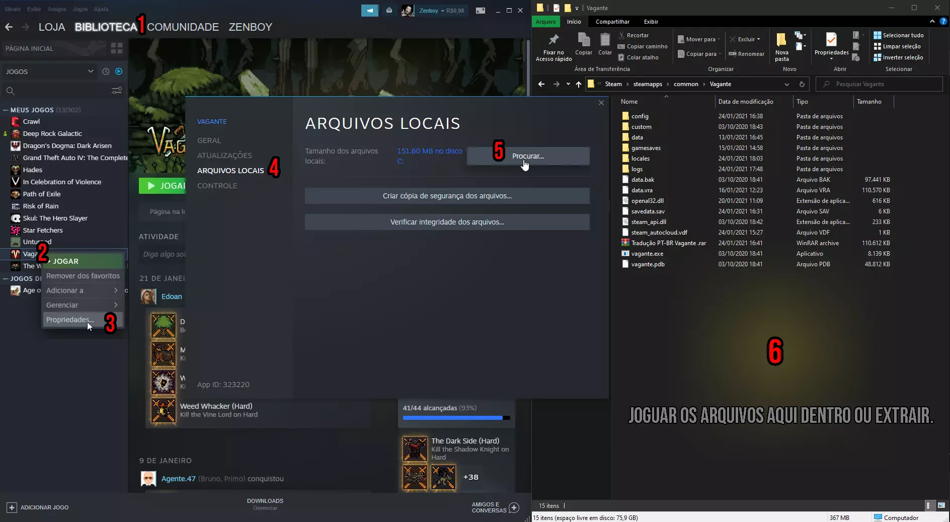Viewport: 950px width, 522px height.
Task: Click Fixar no Acesso rápido pin icon
Action: pyautogui.click(x=553, y=40)
